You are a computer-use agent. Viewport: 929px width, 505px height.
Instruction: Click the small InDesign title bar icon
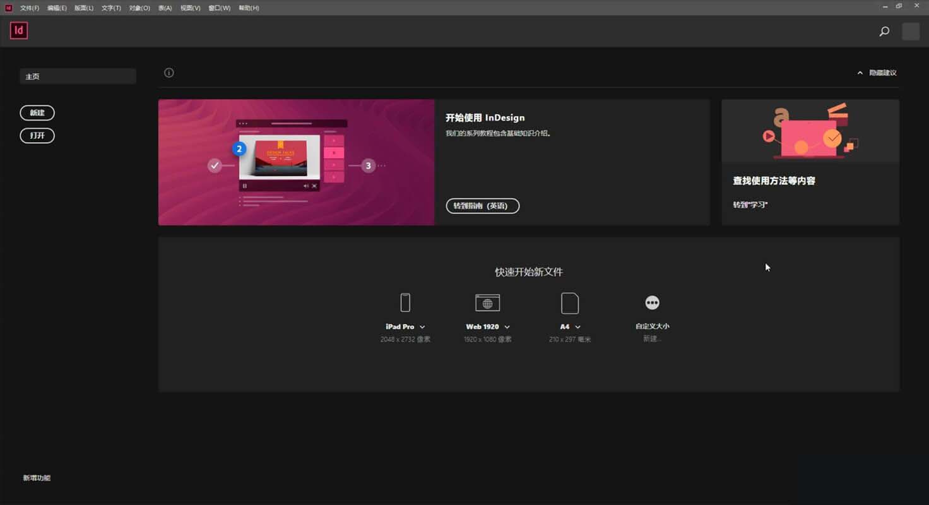click(8, 8)
